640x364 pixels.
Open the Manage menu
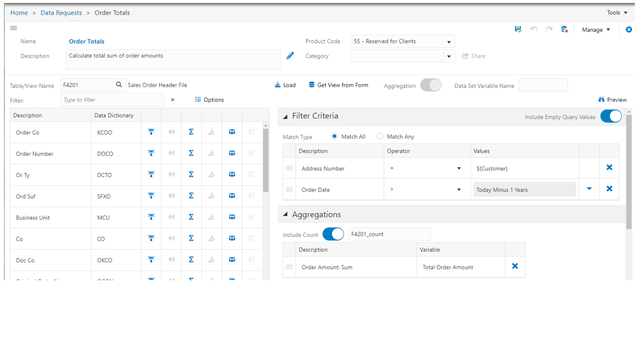click(x=595, y=29)
